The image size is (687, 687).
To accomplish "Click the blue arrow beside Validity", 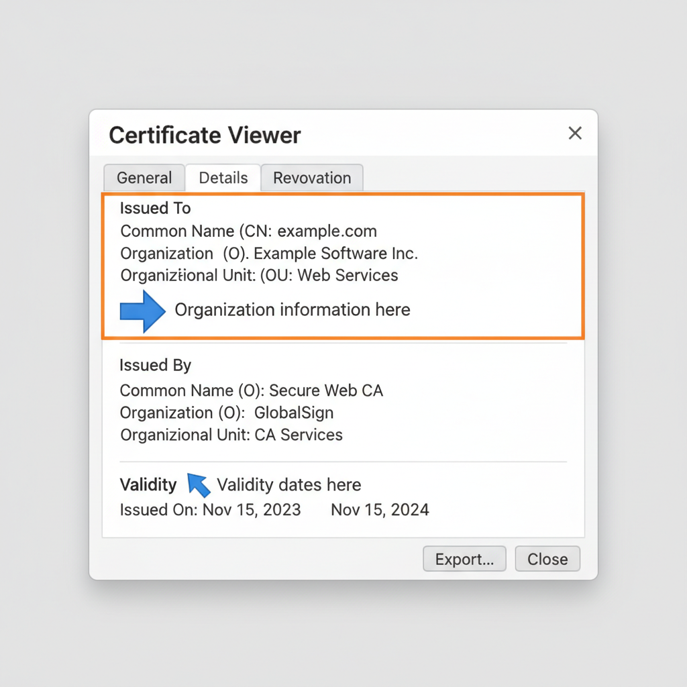I will click(199, 484).
